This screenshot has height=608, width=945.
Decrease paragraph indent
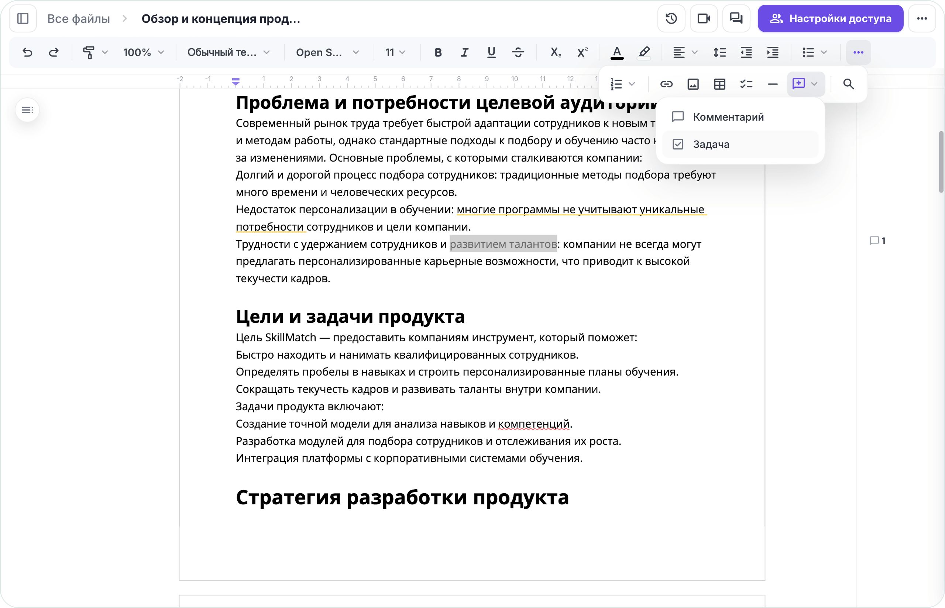746,52
